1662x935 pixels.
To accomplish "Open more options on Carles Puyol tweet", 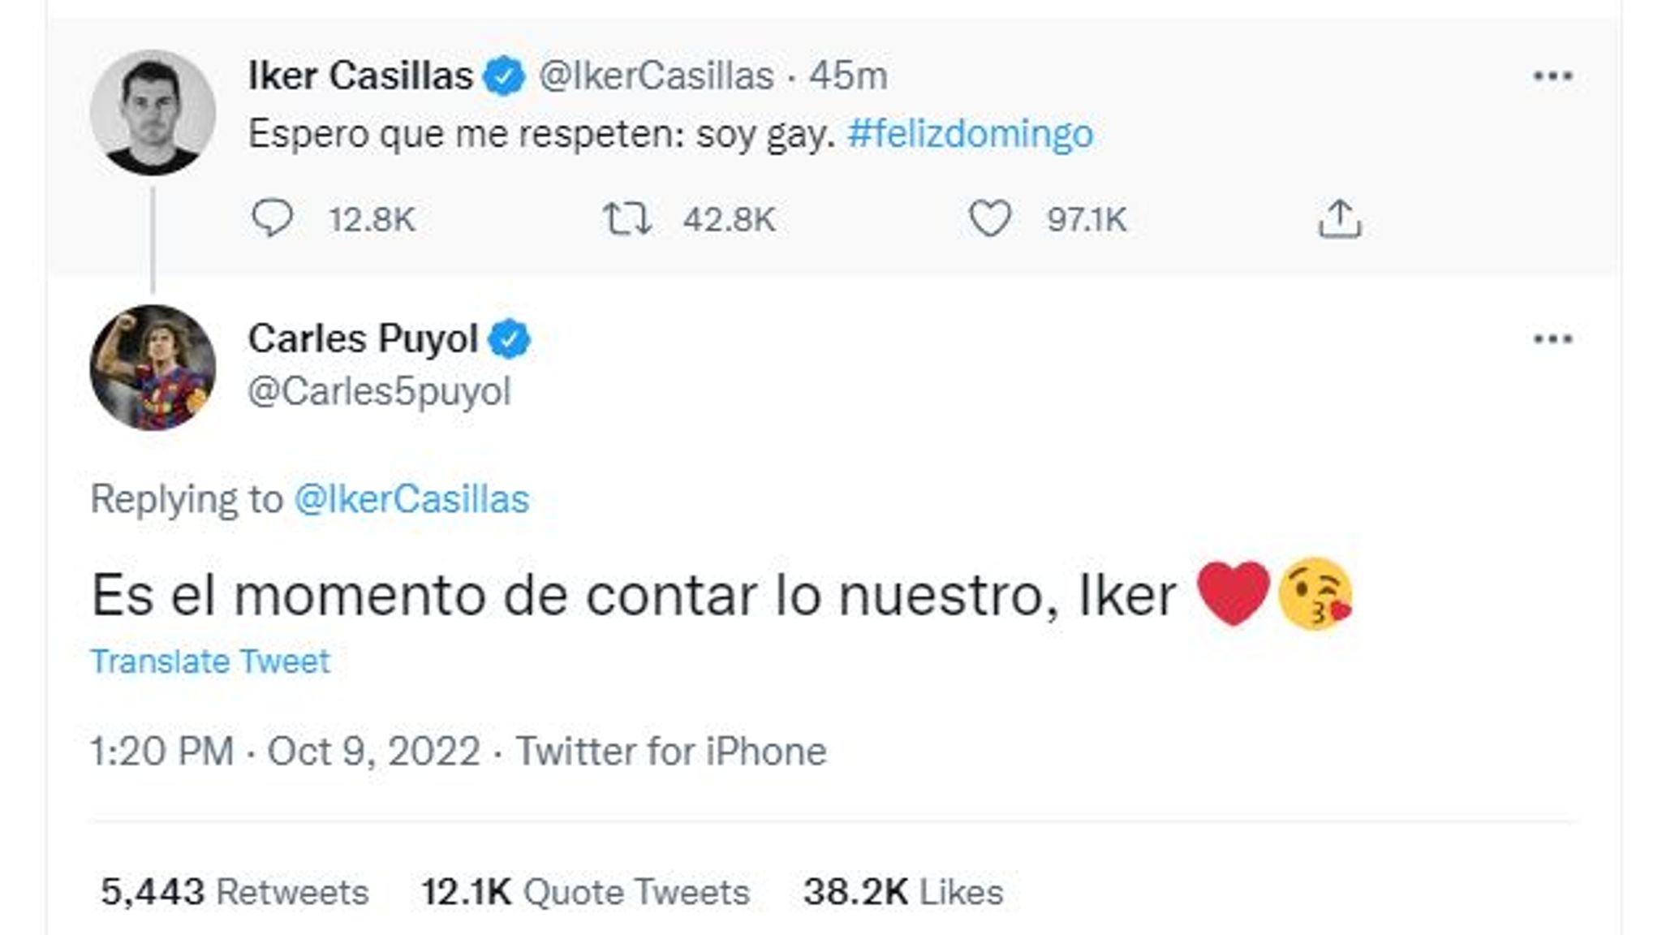I will point(1552,338).
